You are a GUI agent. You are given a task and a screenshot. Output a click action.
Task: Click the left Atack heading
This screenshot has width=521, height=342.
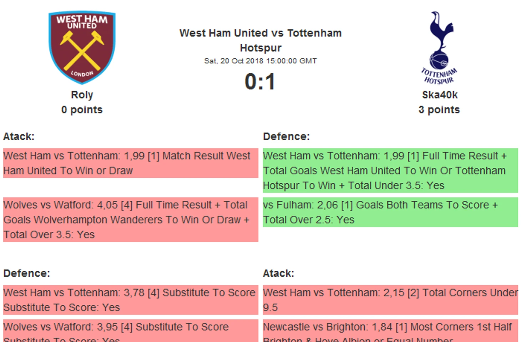(19, 137)
